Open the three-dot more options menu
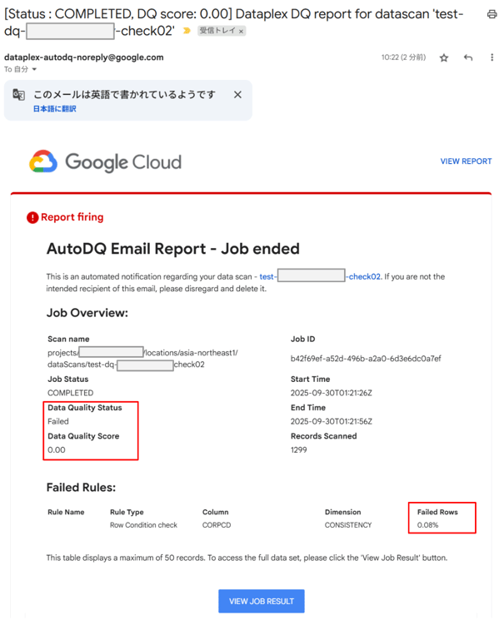 [x=492, y=57]
